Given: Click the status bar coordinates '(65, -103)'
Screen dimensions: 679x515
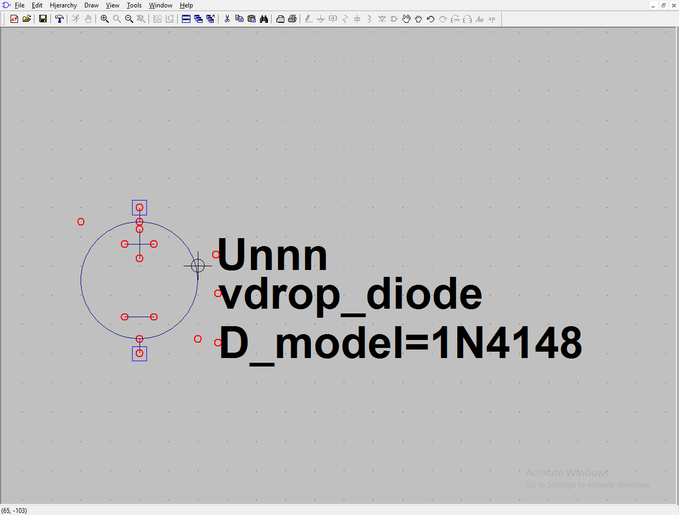Looking at the screenshot, I should [14, 510].
